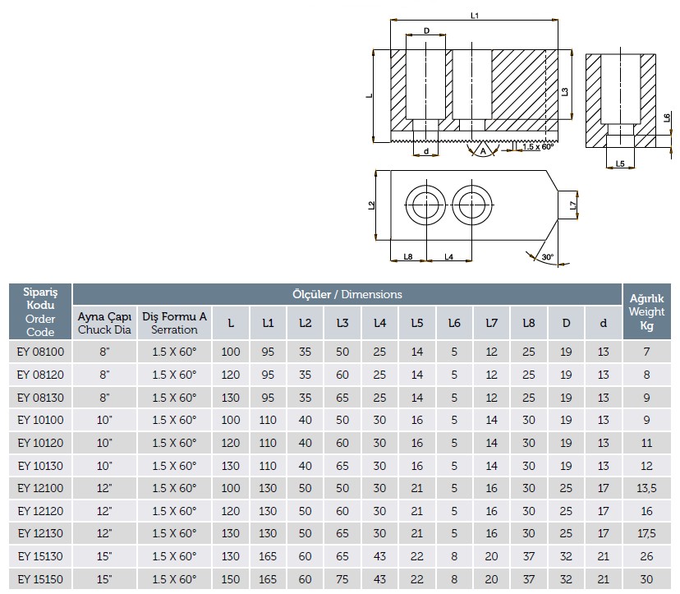The height and width of the screenshot is (594, 680).
Task: Click the L8 column header in table
Action: coord(528,324)
